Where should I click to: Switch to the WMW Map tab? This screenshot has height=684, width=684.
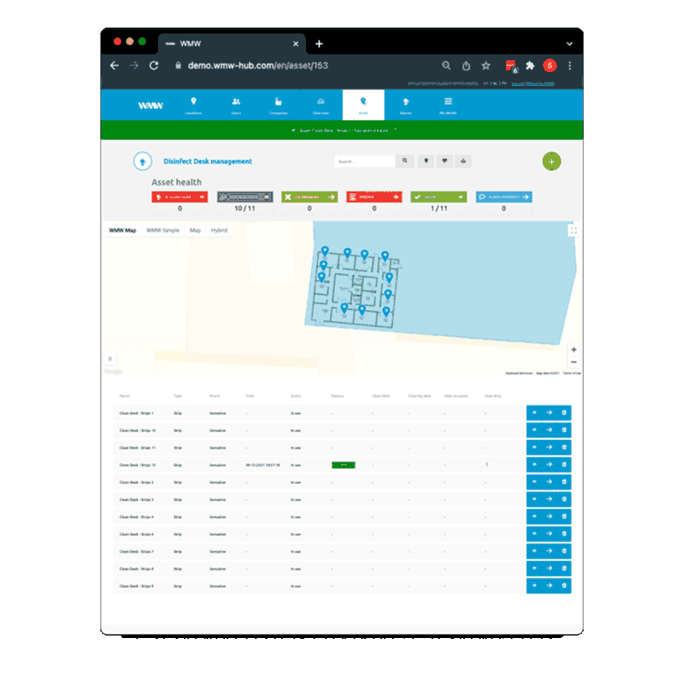click(123, 230)
